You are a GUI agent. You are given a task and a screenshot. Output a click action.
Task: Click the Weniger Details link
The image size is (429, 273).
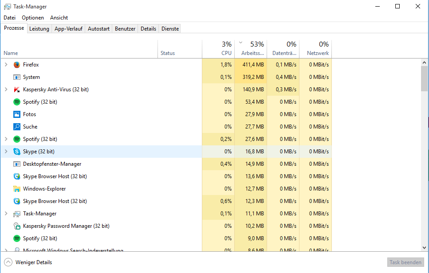point(34,262)
